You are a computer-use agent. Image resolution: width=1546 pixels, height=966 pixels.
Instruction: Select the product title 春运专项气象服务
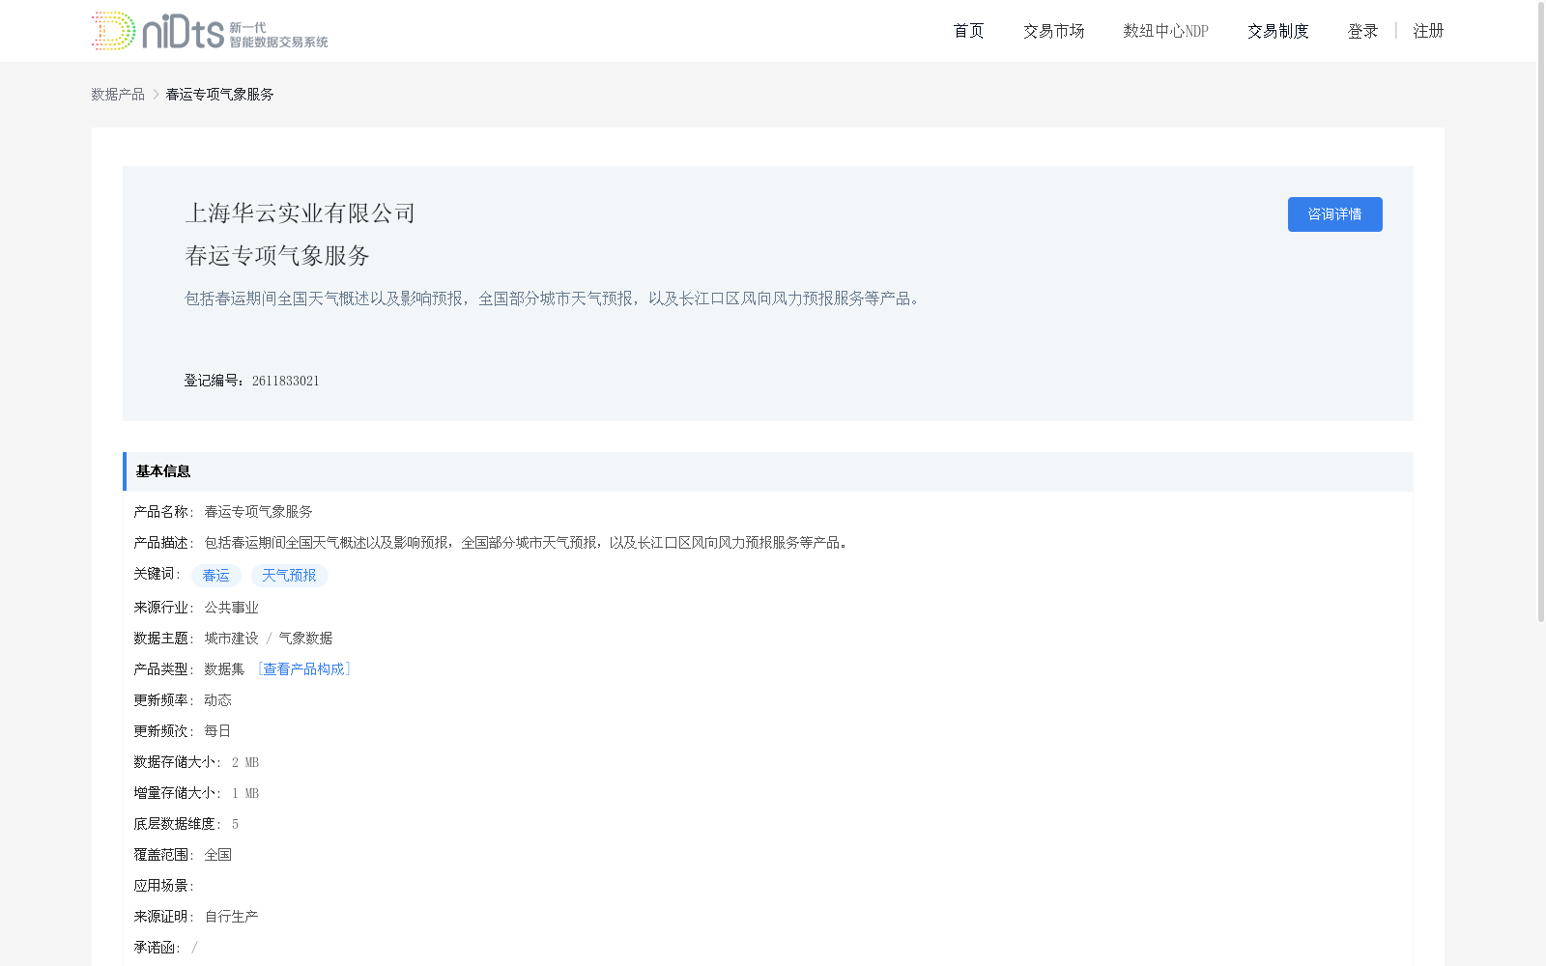[x=277, y=256]
